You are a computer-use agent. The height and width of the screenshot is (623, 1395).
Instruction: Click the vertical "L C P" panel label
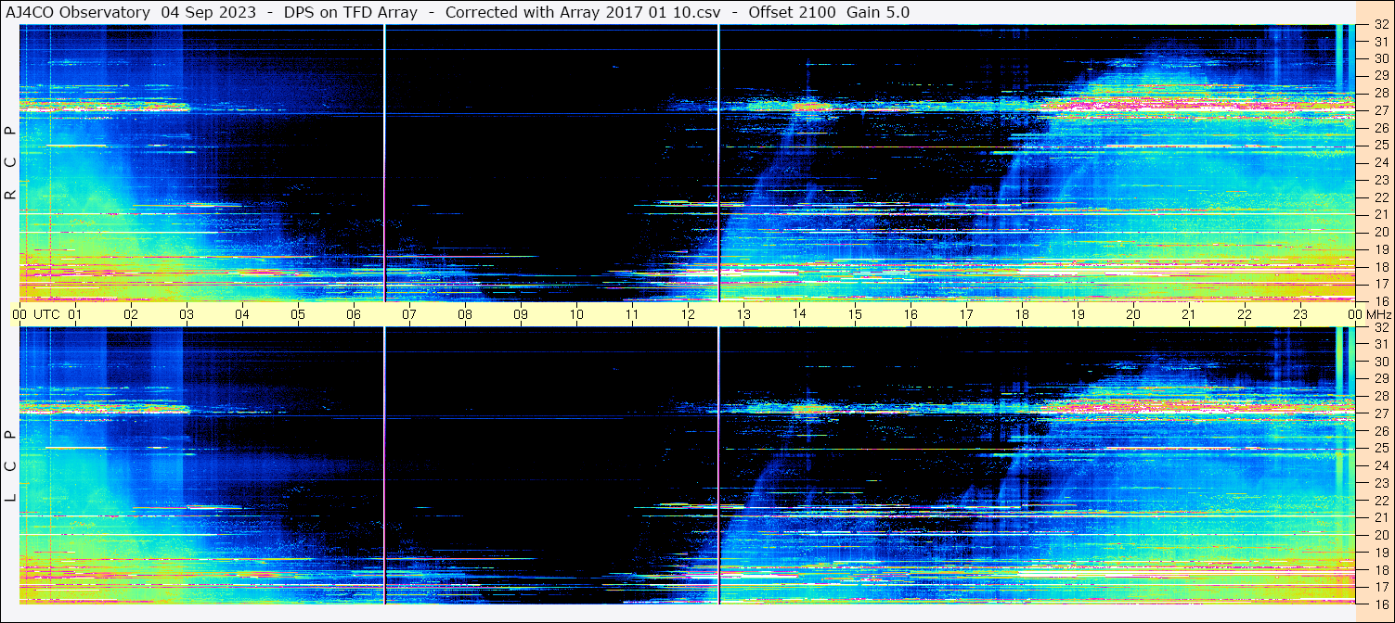(10, 466)
